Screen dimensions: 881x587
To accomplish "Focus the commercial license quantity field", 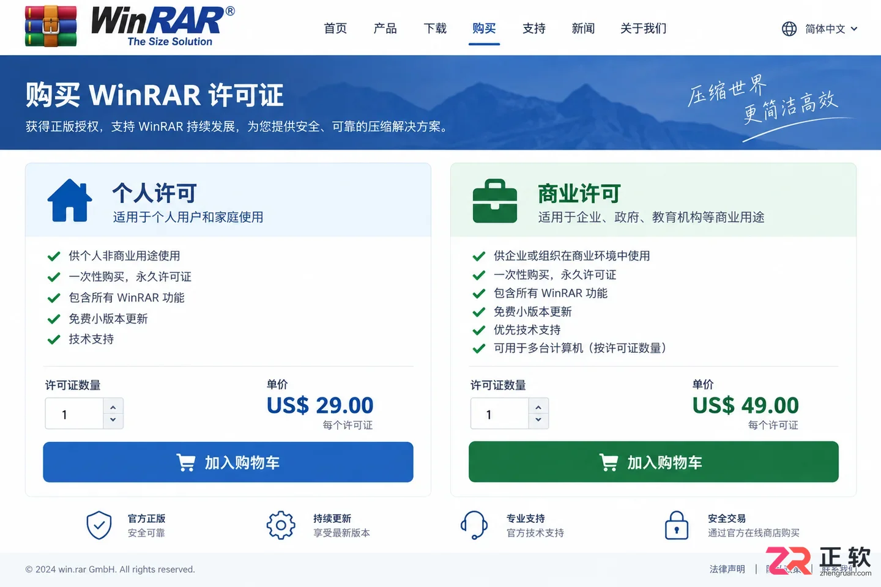I will point(500,414).
